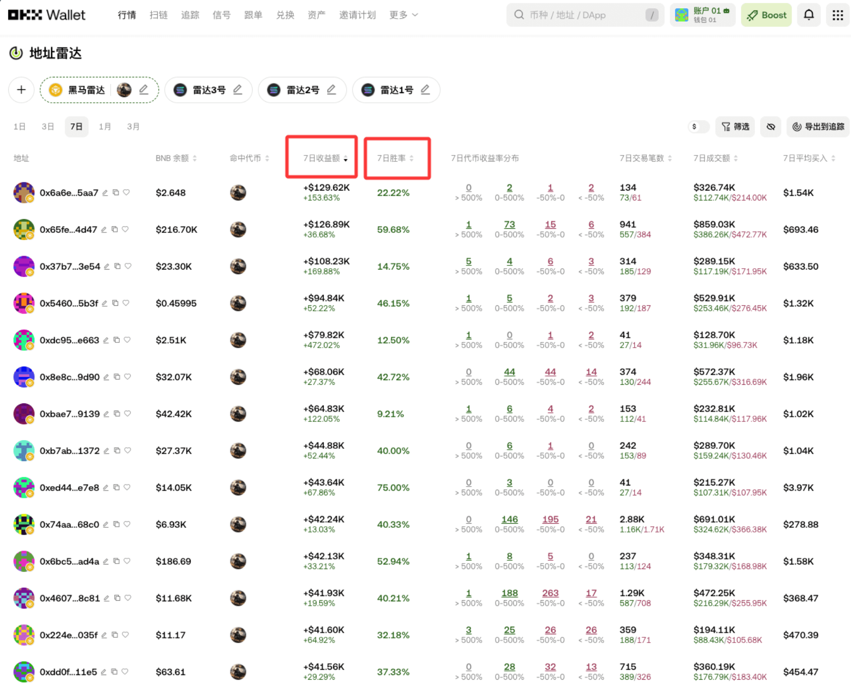Sort by 7日胜率 column header

395,158
